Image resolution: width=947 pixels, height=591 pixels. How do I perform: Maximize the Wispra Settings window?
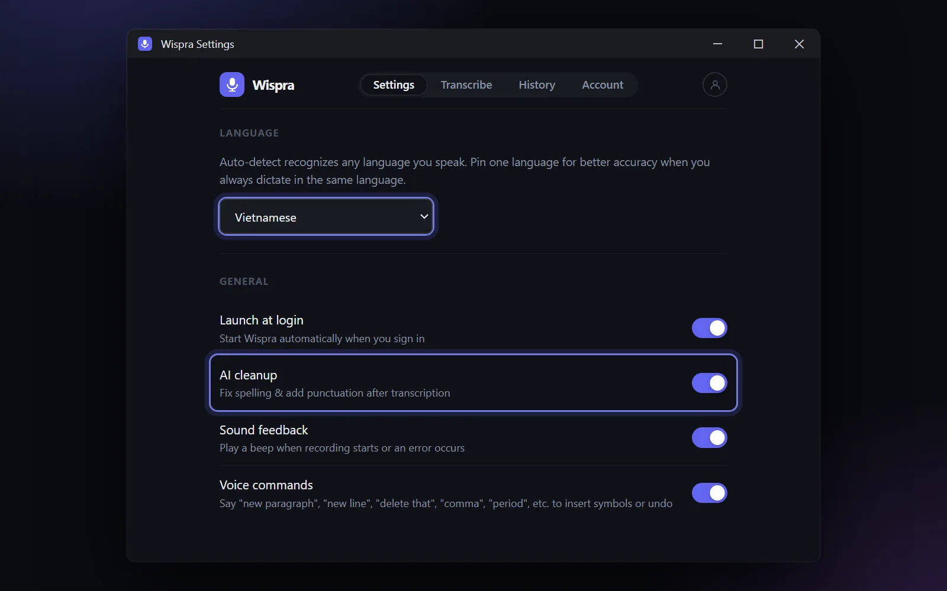(758, 44)
